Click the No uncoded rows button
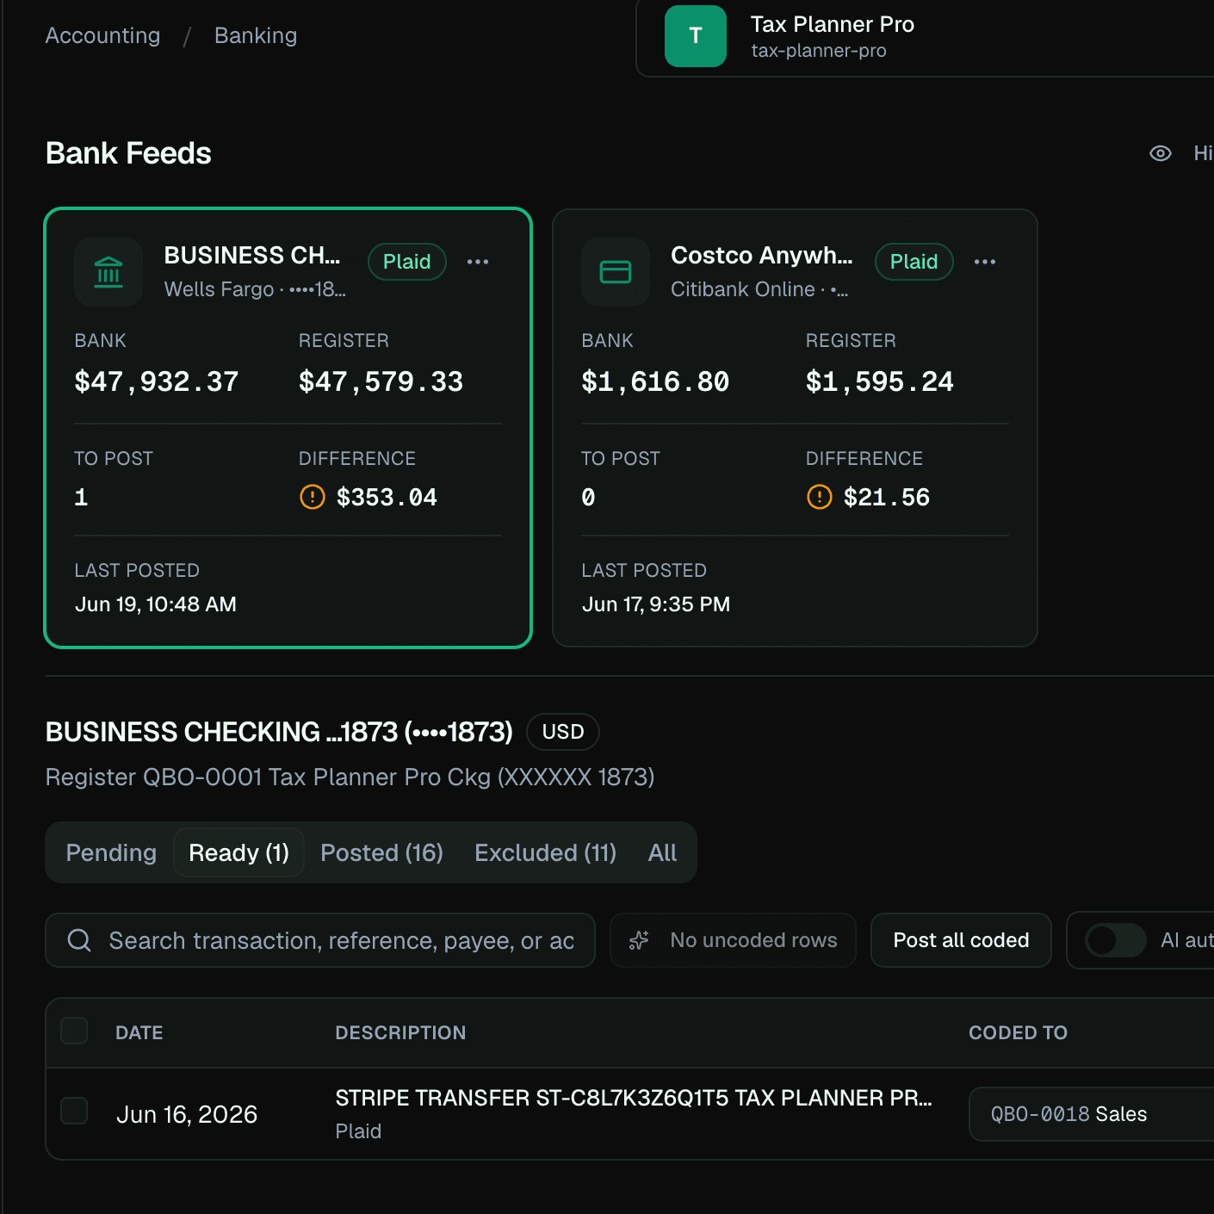The image size is (1214, 1214). [x=733, y=940]
